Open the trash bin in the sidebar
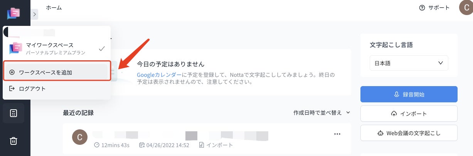The width and height of the screenshot is (473, 156). 13,141
